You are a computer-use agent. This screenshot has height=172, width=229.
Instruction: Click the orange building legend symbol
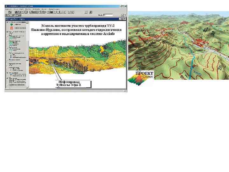pos(12,28)
